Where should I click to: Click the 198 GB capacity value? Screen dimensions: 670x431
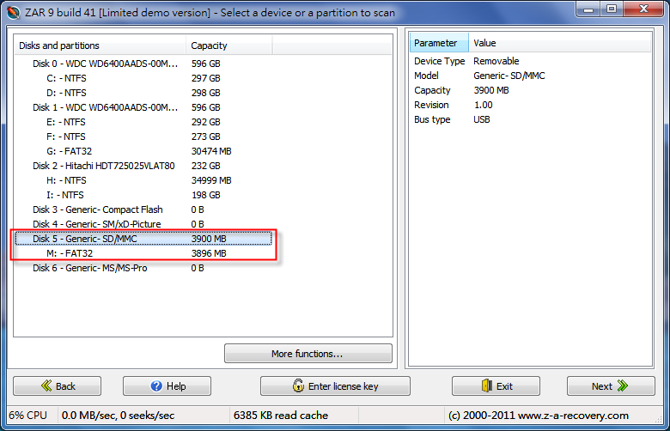pos(206,195)
